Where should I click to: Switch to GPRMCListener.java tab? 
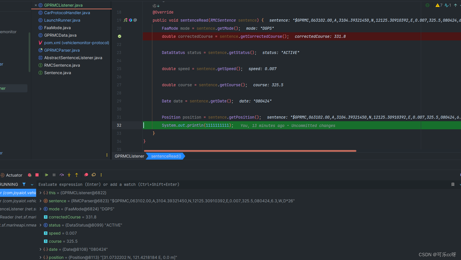point(63,5)
